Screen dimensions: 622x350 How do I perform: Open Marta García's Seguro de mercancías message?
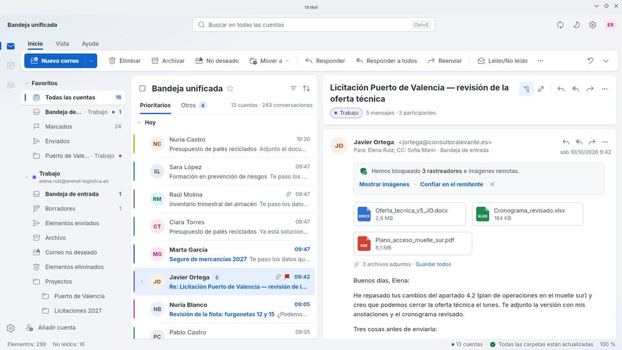[224, 254]
